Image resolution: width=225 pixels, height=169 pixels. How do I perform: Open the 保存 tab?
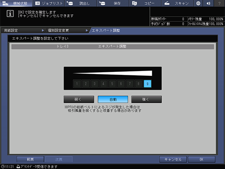pos(113,3)
